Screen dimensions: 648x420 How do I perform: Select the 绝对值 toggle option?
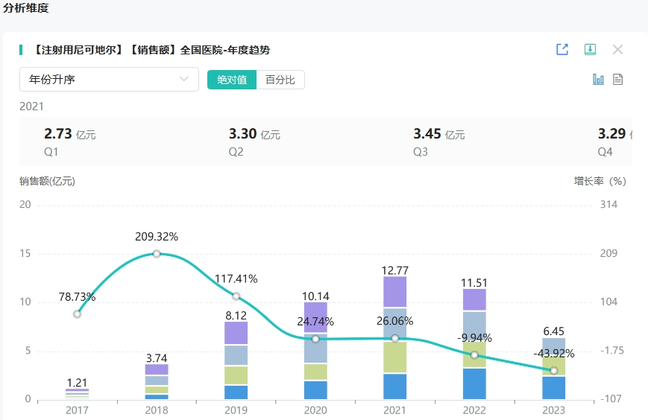pos(232,80)
